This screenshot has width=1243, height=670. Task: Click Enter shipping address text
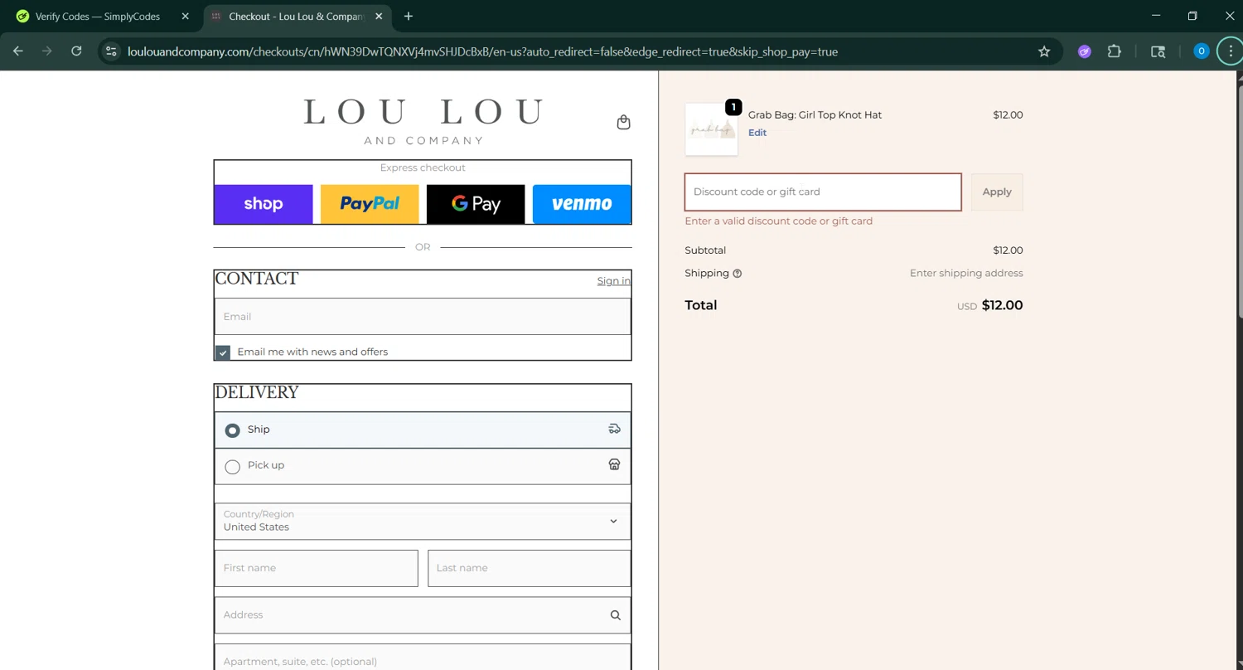point(966,274)
